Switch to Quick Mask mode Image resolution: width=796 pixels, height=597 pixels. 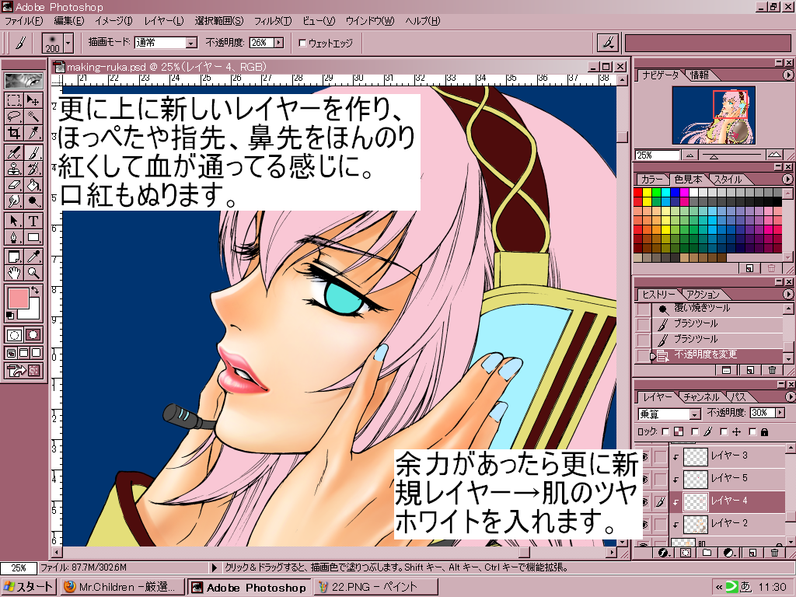tap(33, 334)
